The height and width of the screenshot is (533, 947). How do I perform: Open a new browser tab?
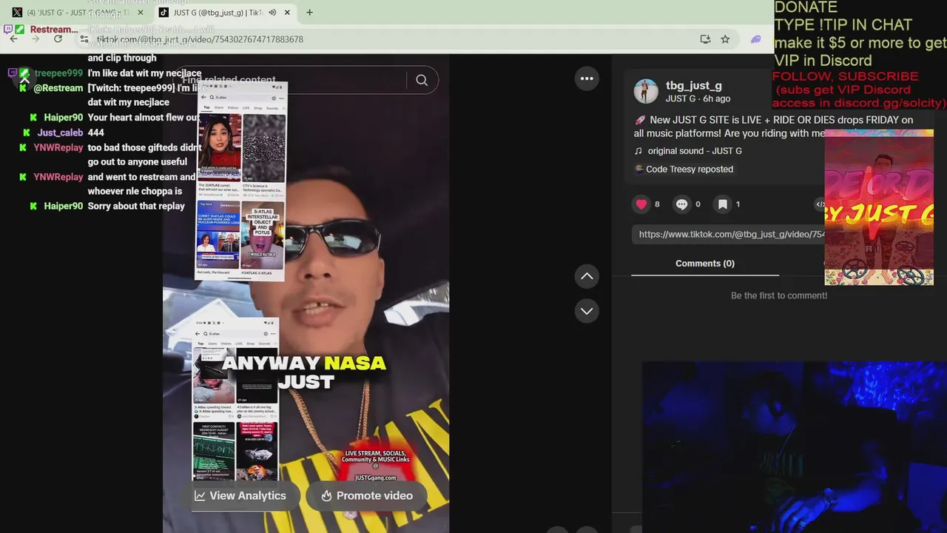click(x=309, y=13)
